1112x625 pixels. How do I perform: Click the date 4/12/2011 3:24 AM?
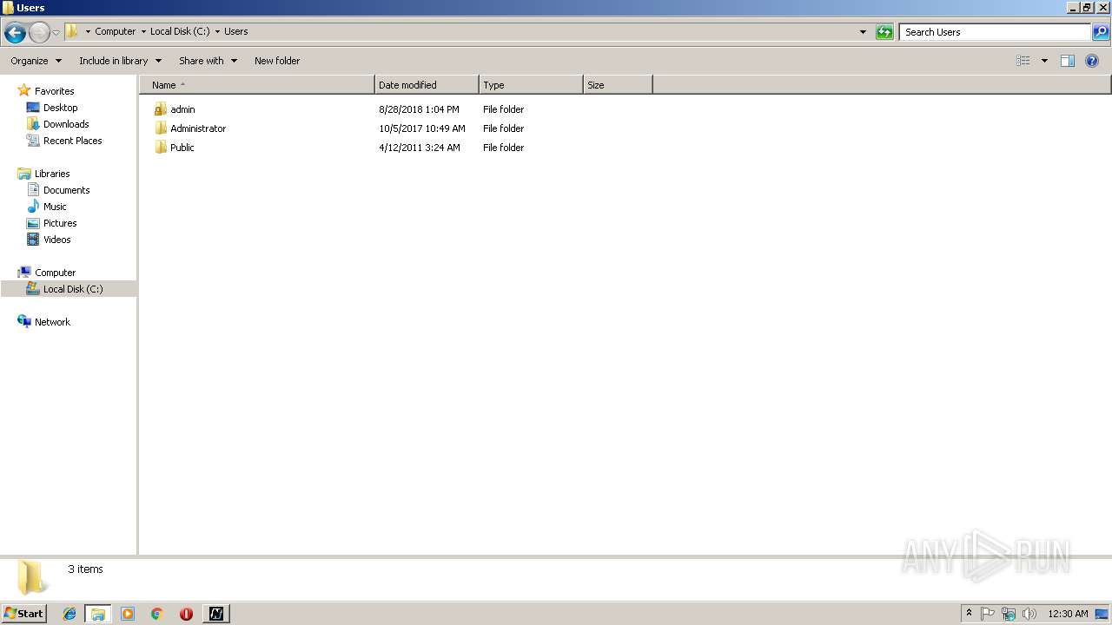point(420,148)
